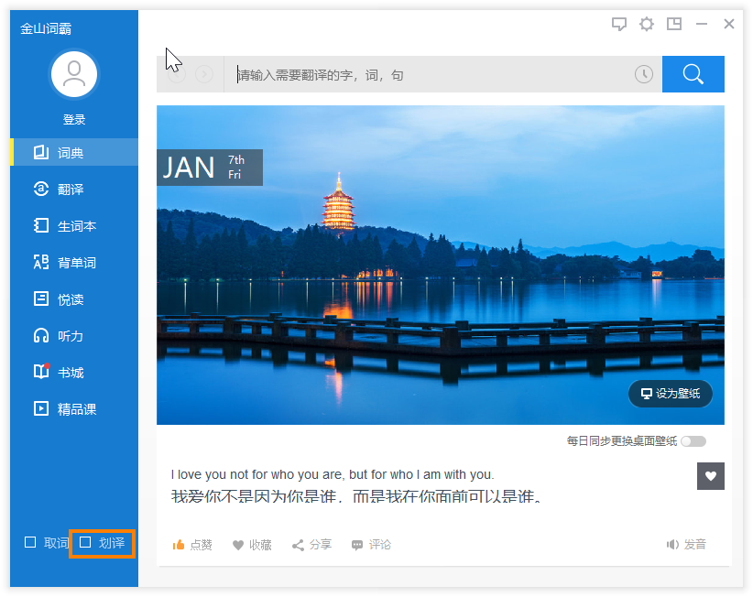
Task: Click 分享 share button
Action: point(311,545)
